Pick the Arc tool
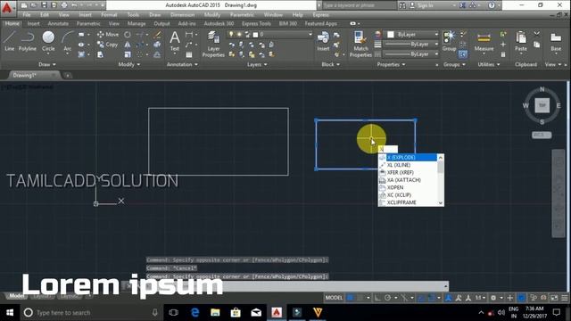571x321 pixels. pyautogui.click(x=68, y=41)
